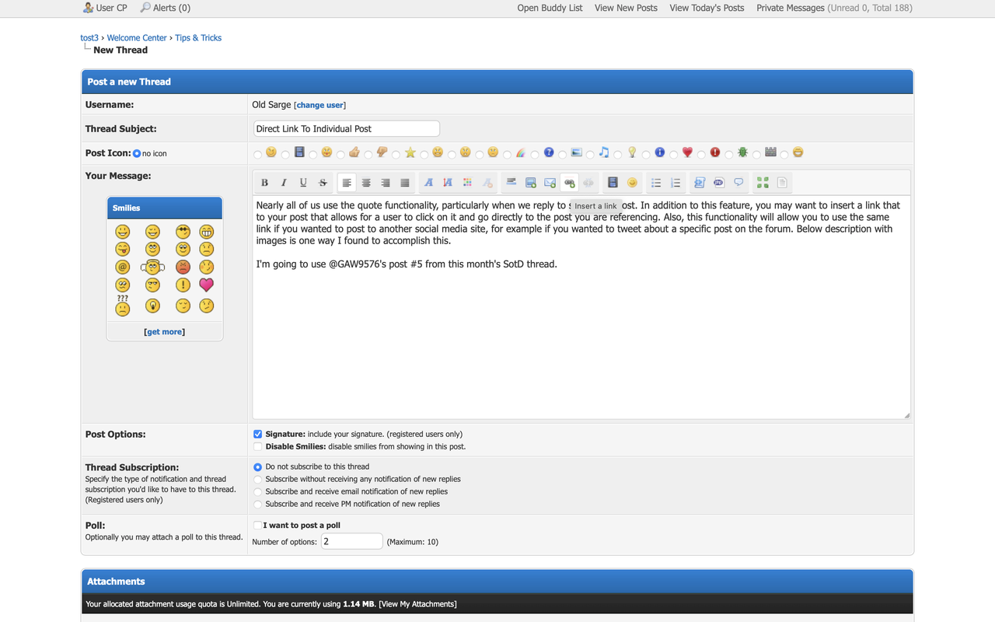
Task: Align message text left
Action: [x=347, y=183]
